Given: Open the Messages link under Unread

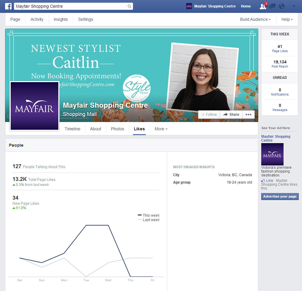Looking at the screenshot, I should (x=280, y=110).
